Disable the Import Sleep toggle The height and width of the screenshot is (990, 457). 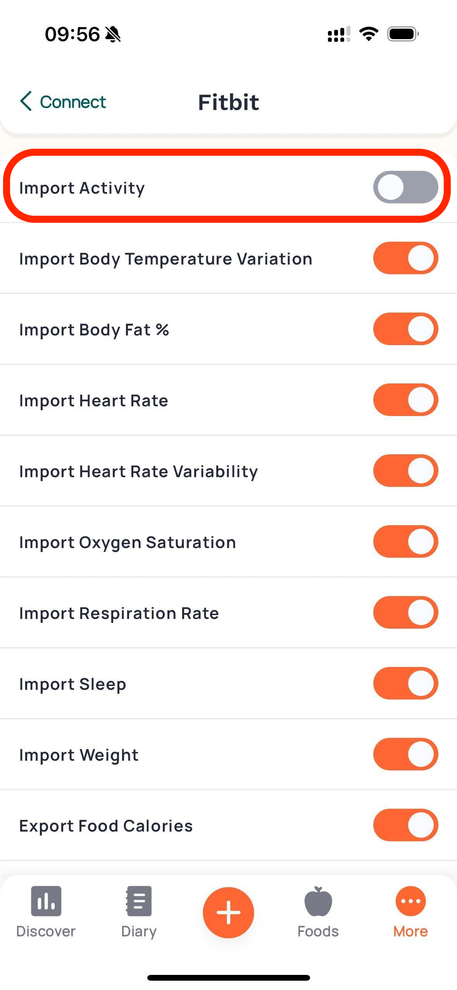coord(405,683)
